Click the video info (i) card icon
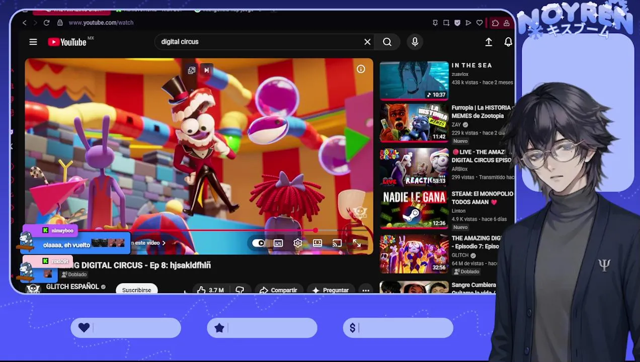This screenshot has width=640, height=362. point(361,69)
